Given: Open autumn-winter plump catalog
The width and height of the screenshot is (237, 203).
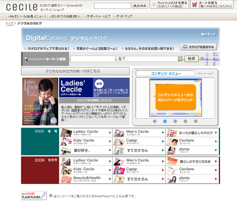Looking at the screenshot, I should [x=192, y=179].
